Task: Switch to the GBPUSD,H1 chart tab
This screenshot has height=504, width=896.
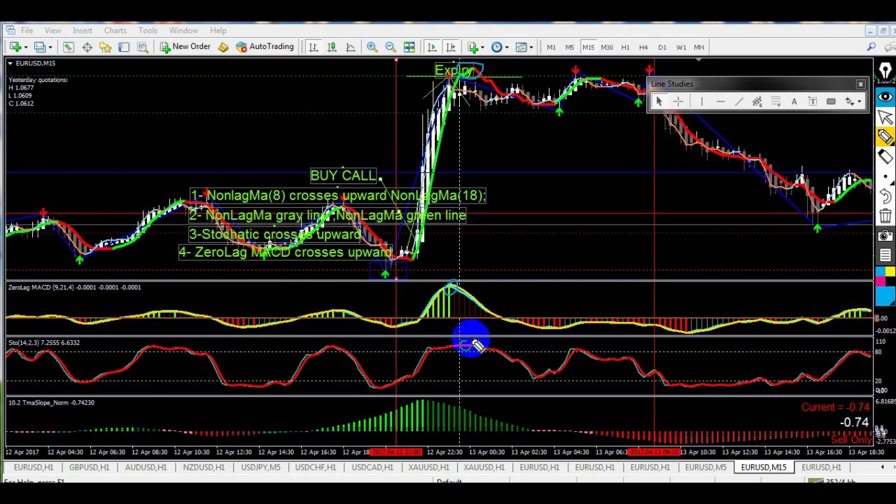Action: click(89, 467)
